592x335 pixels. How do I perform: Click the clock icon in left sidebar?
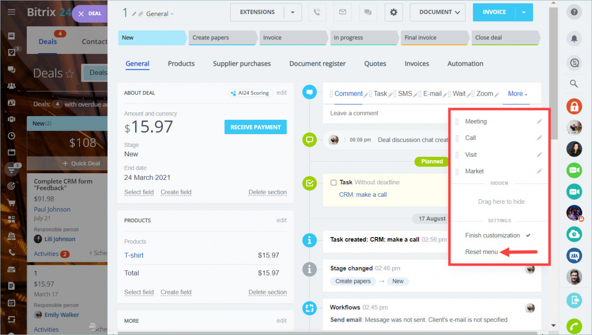(12, 136)
